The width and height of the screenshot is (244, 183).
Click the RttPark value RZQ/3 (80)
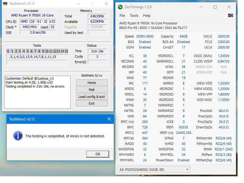coord(224,155)
